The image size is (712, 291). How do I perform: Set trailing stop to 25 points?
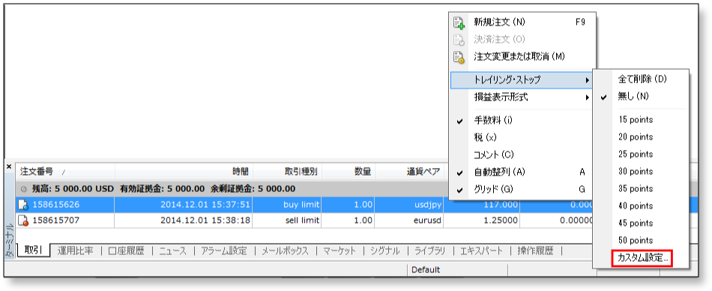(x=641, y=154)
